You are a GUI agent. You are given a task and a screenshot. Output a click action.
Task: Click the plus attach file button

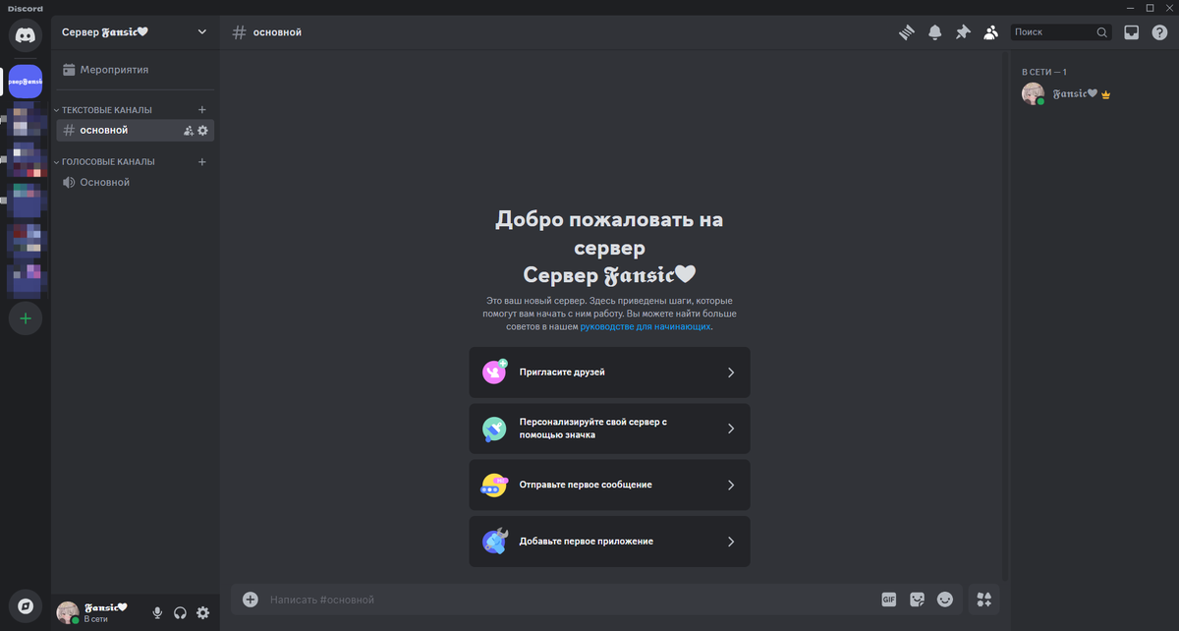251,600
